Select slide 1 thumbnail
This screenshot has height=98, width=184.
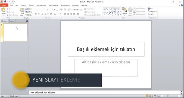15,33
